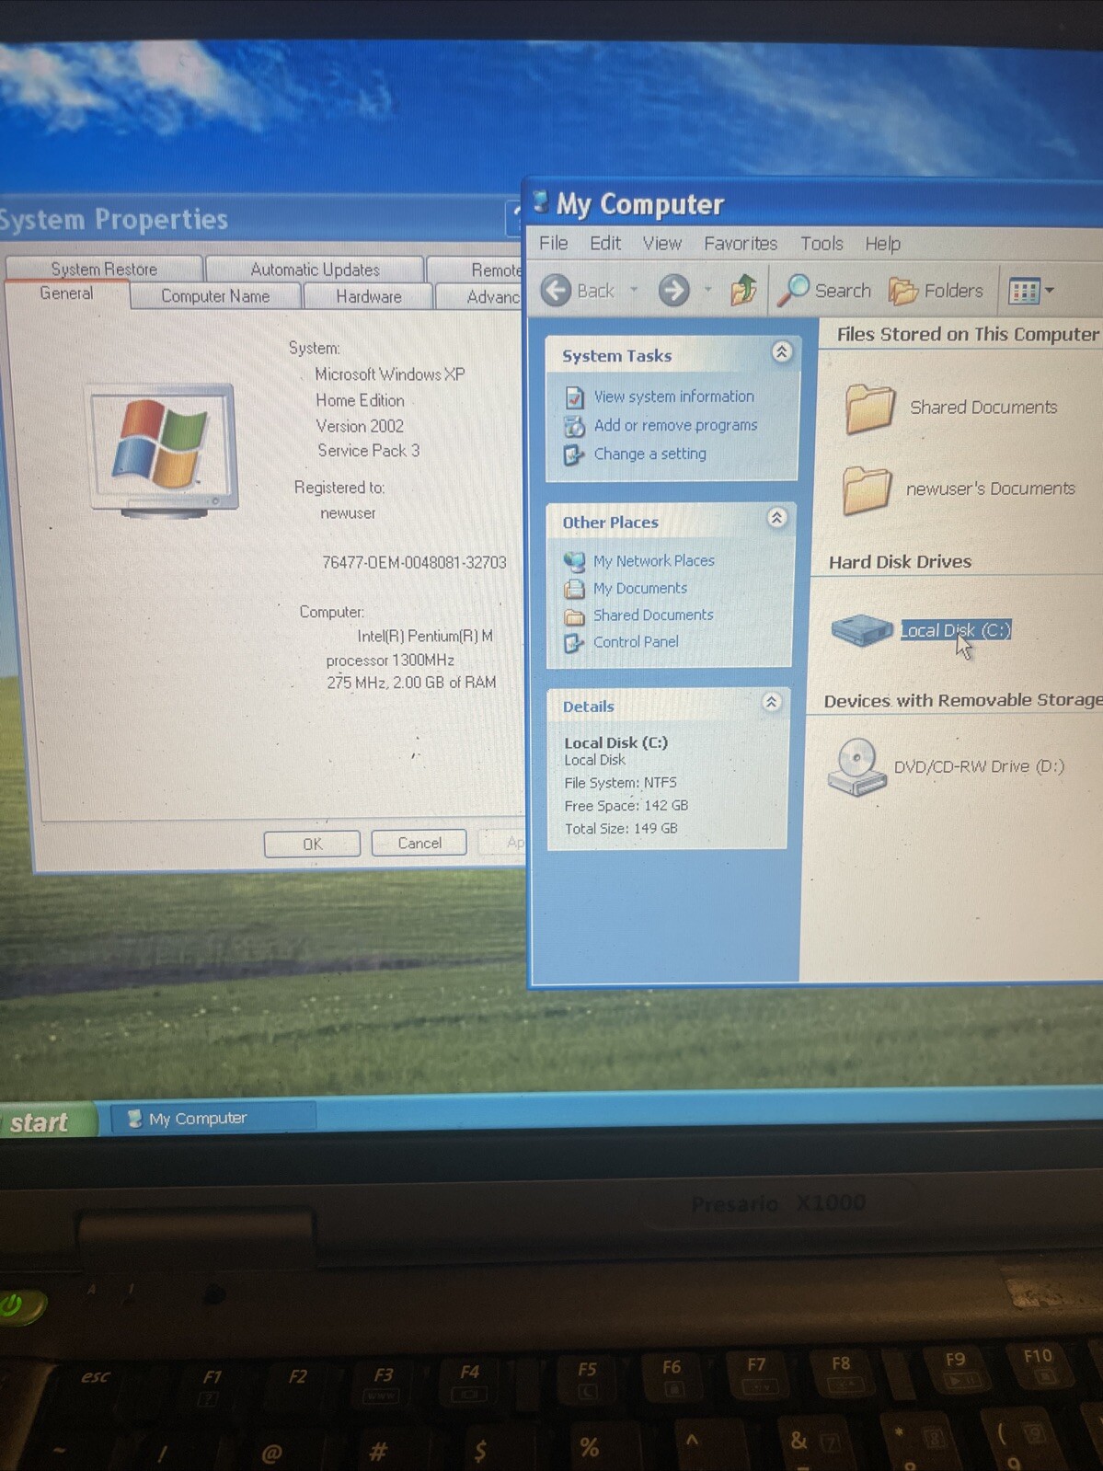Click the product ID 76477-OEM-0048081-32703
The image size is (1103, 1471).
click(413, 562)
